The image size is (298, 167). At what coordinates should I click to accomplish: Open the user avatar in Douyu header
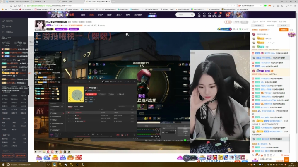[x=228, y=14]
